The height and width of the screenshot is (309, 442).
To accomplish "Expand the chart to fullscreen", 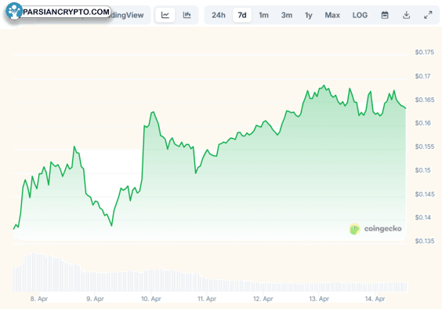I will point(428,15).
